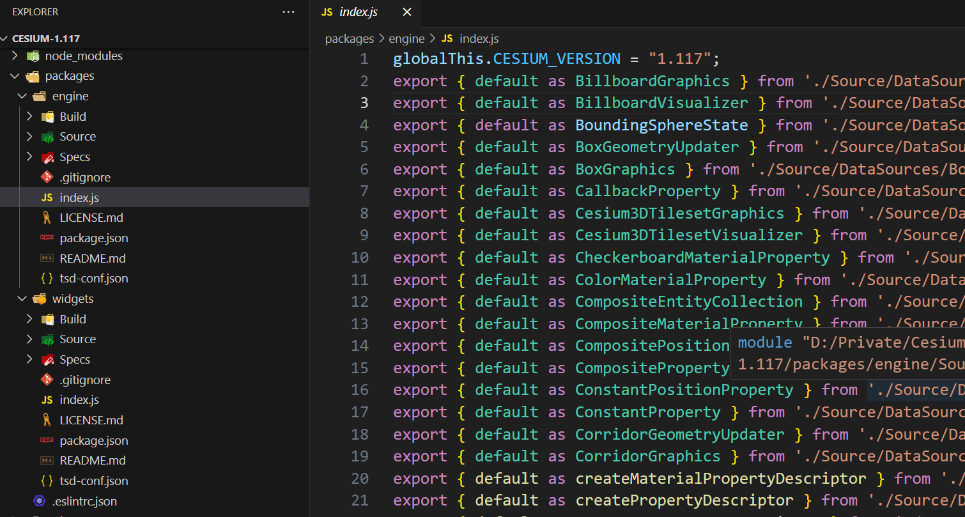
Task: Click the JS icon of widgets index.js
Action: [x=47, y=400]
